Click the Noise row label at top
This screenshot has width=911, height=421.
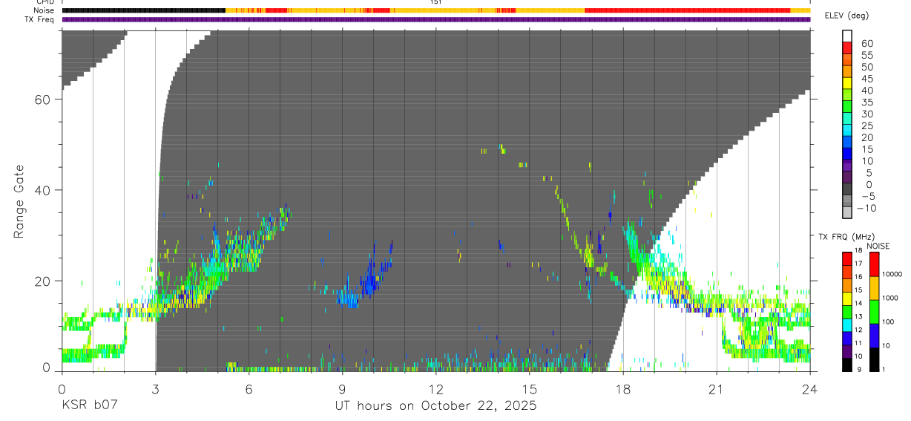(45, 10)
